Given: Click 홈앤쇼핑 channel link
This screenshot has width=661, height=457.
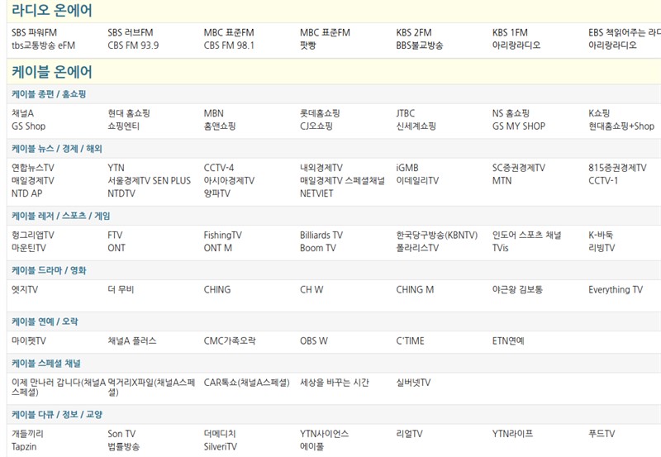Looking at the screenshot, I should (x=220, y=126).
